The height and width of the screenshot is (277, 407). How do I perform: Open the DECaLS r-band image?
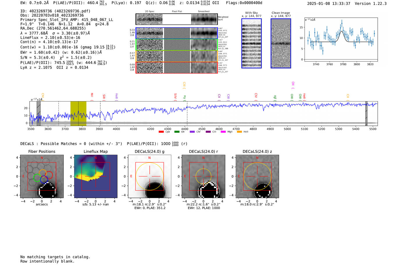(x=203, y=176)
